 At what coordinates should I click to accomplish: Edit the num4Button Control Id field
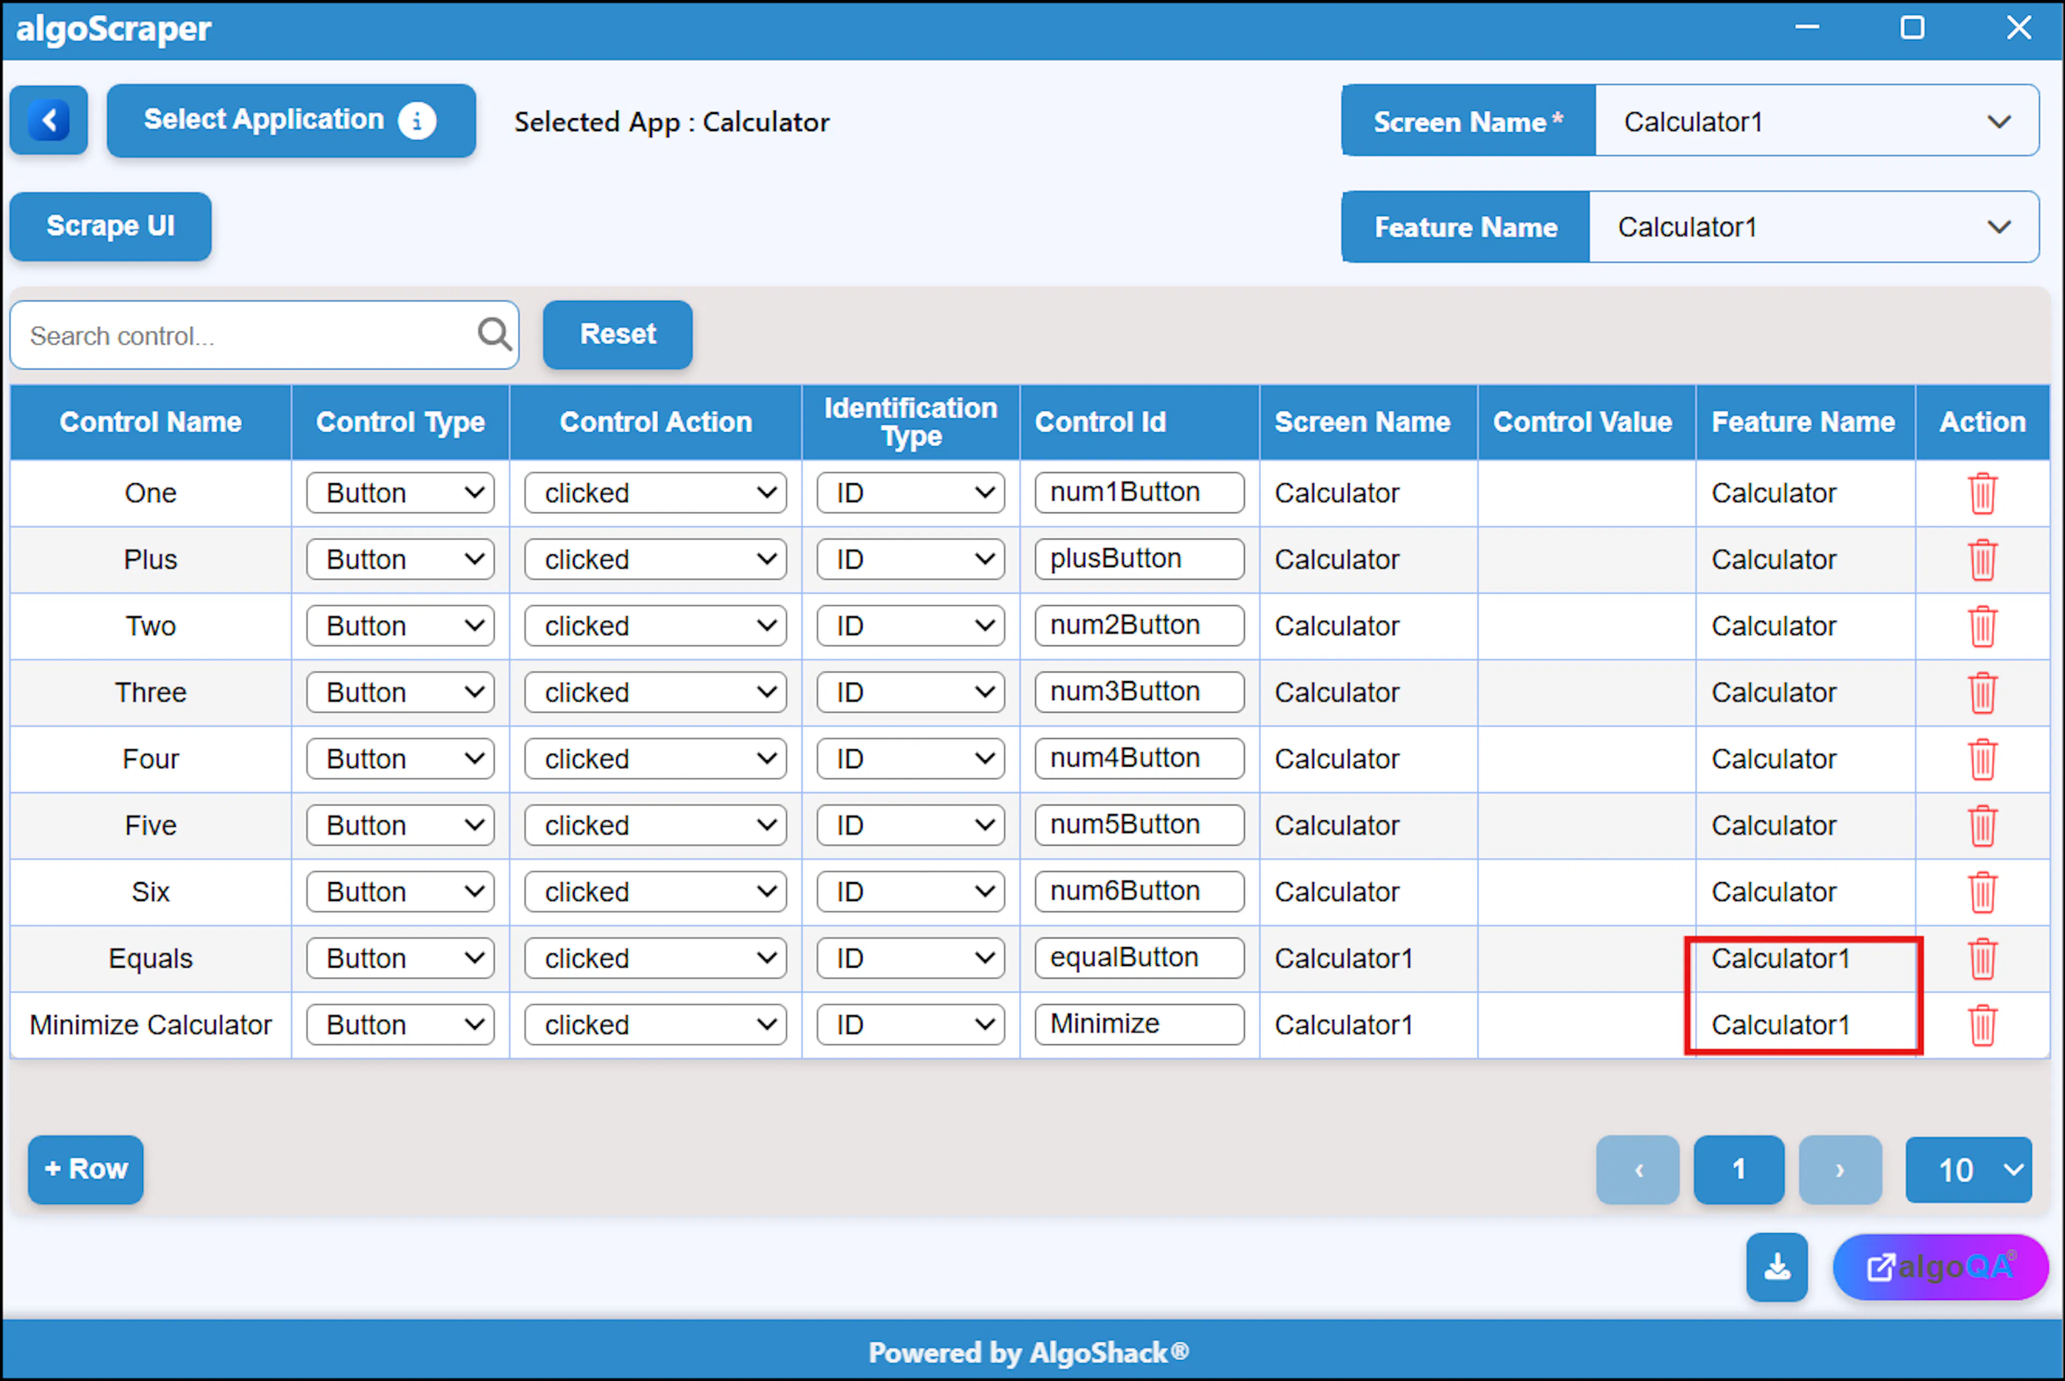pos(1139,759)
